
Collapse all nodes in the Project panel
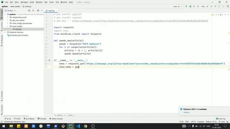pyautogui.click(x=33, y=10)
